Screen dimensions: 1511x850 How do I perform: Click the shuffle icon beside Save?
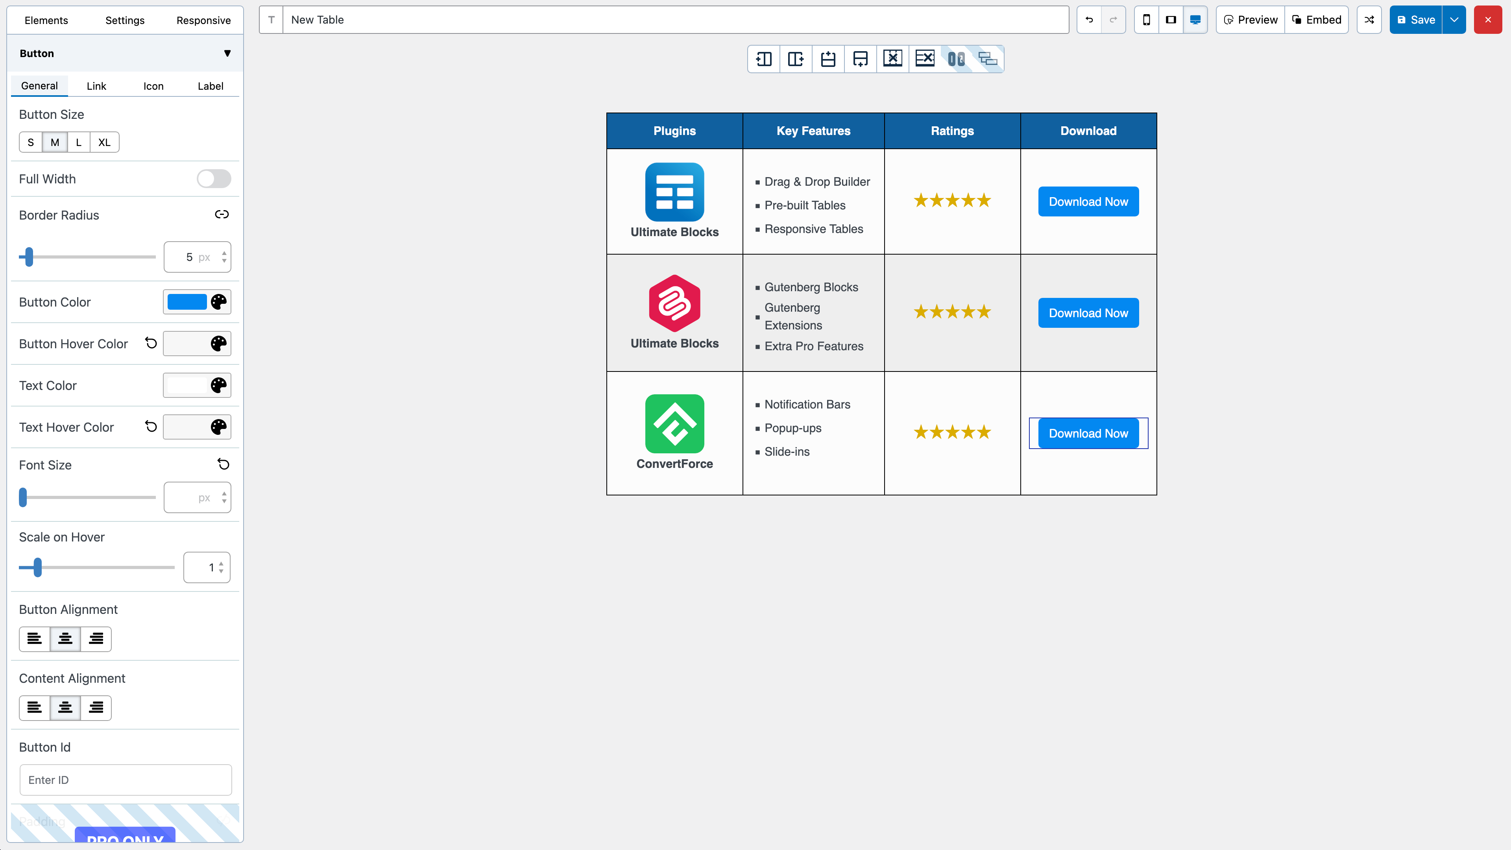click(1369, 20)
